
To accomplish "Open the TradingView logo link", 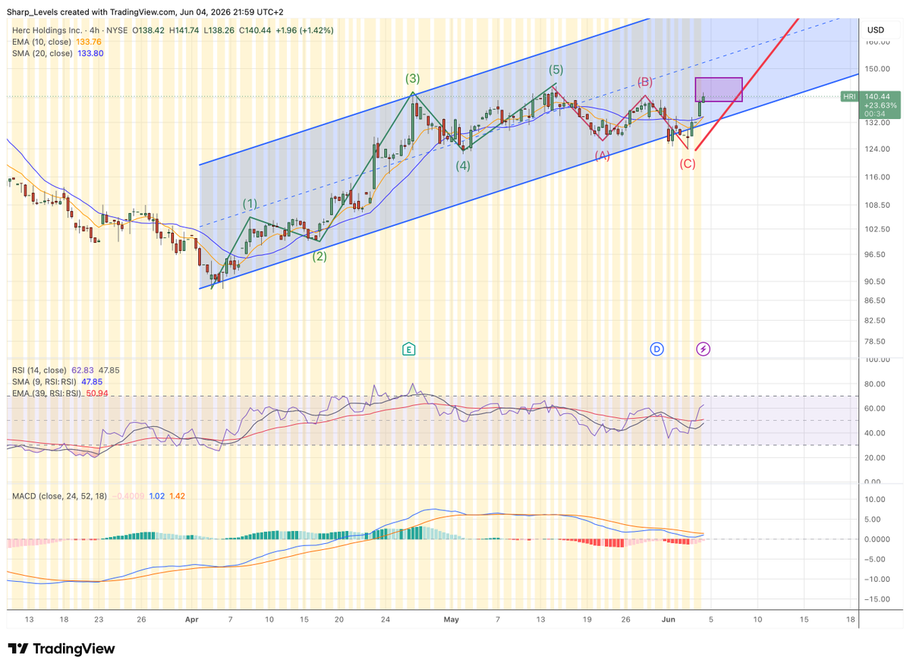I will 61,648.
